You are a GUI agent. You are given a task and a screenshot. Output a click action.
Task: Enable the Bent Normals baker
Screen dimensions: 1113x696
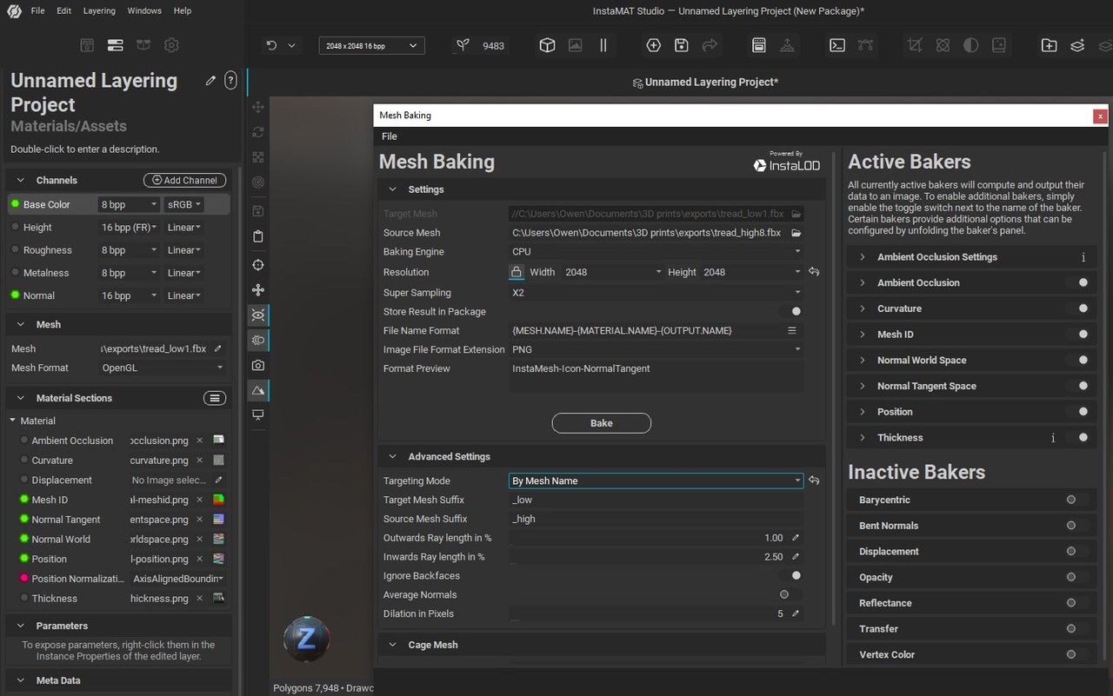click(x=1075, y=526)
